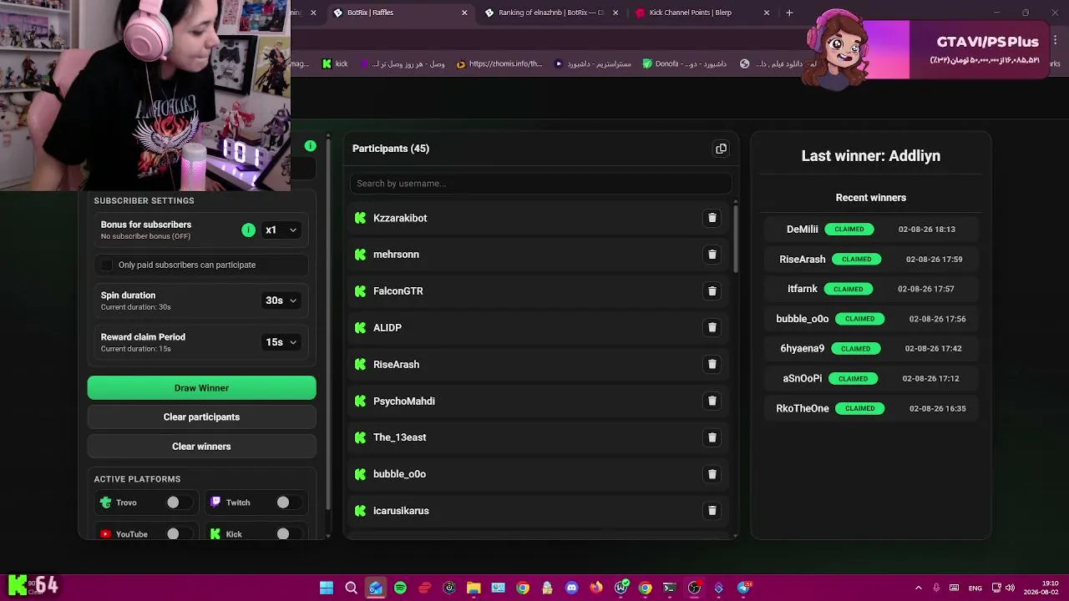This screenshot has height=601, width=1069.
Task: Click Clear winners button
Action: (x=201, y=447)
